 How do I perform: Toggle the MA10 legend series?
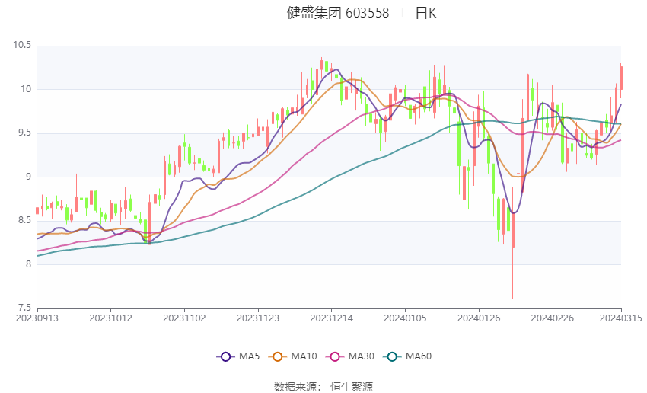[x=292, y=356]
